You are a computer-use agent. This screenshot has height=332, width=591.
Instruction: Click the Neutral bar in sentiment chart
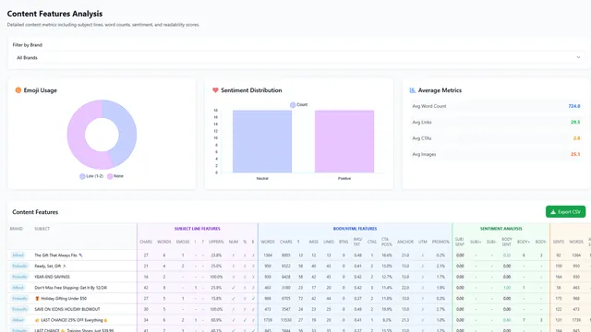tap(262, 141)
